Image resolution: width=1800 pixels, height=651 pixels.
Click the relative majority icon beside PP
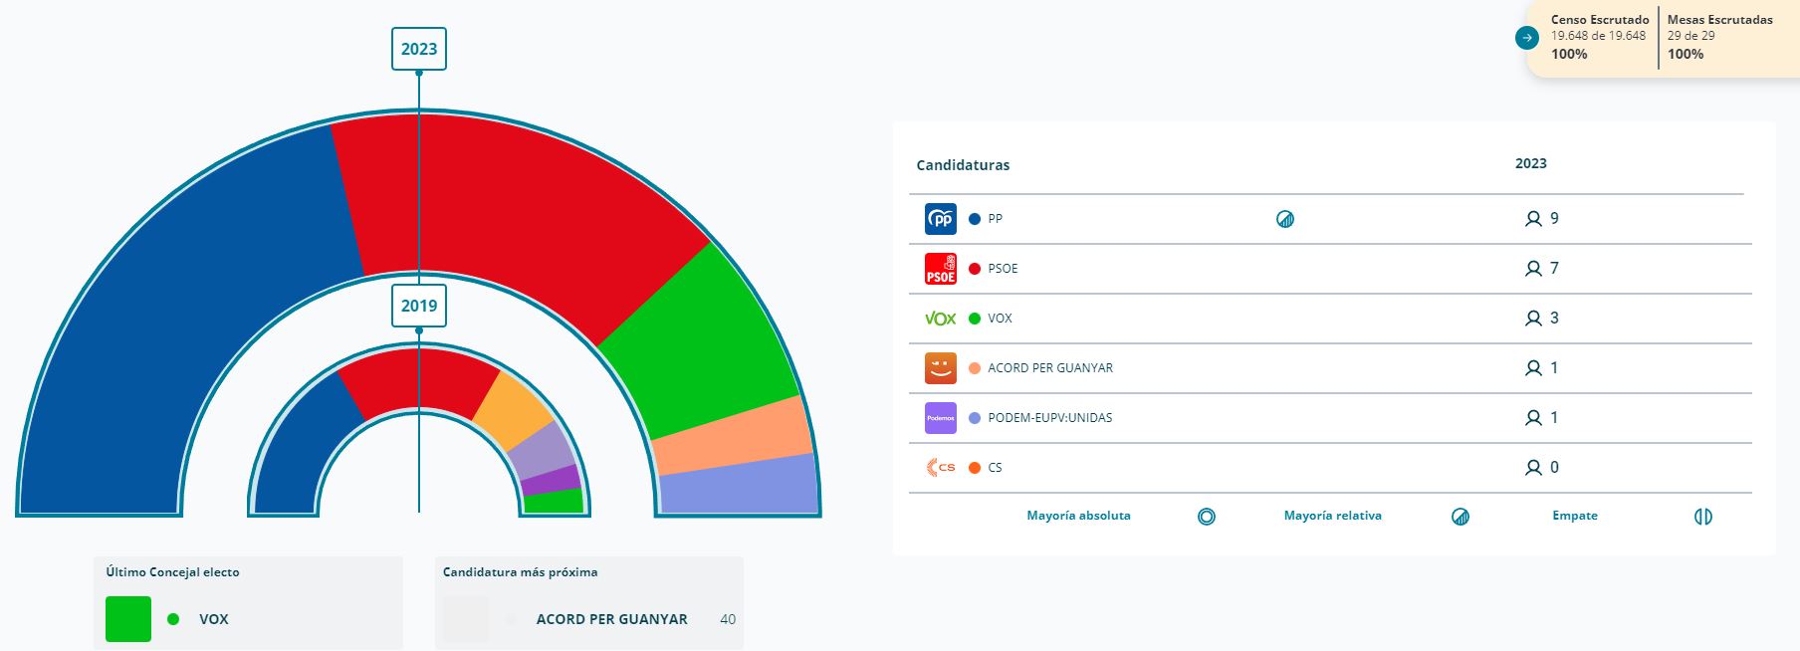coord(1285,219)
